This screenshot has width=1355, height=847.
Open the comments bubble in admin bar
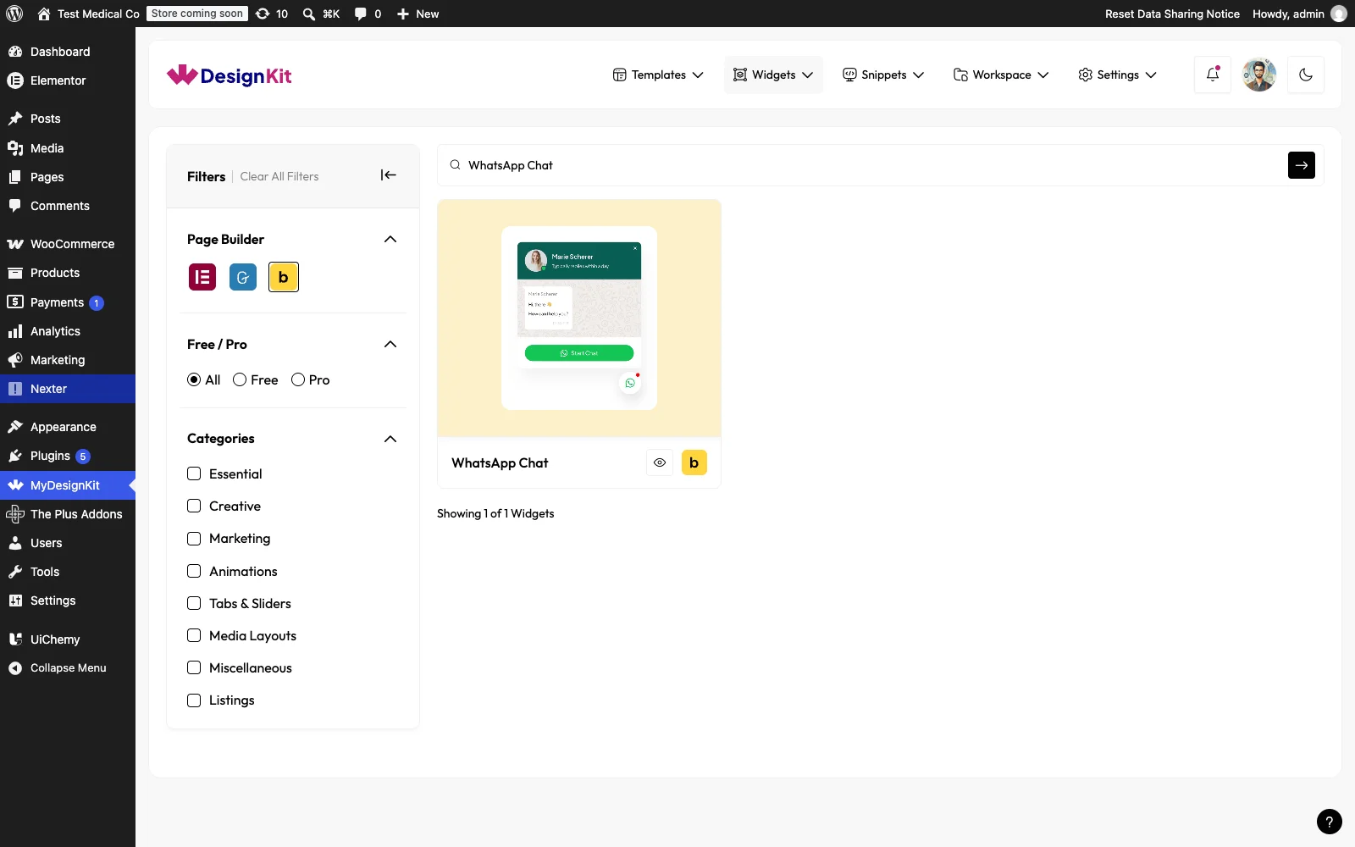(x=368, y=14)
